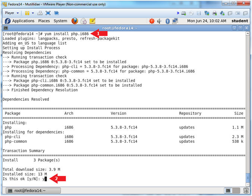Viewport: 252px width, 196px height.
Task: Click the 'Transaction Summary' line
Action: [x=23, y=151]
